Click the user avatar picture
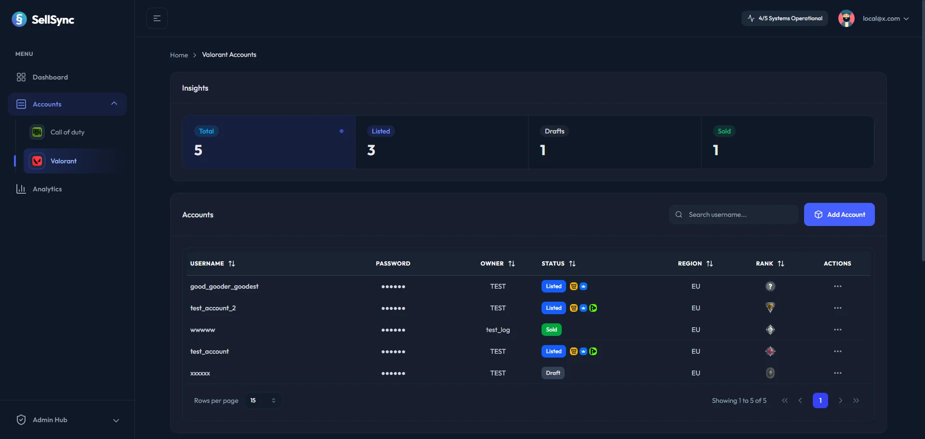 point(846,18)
